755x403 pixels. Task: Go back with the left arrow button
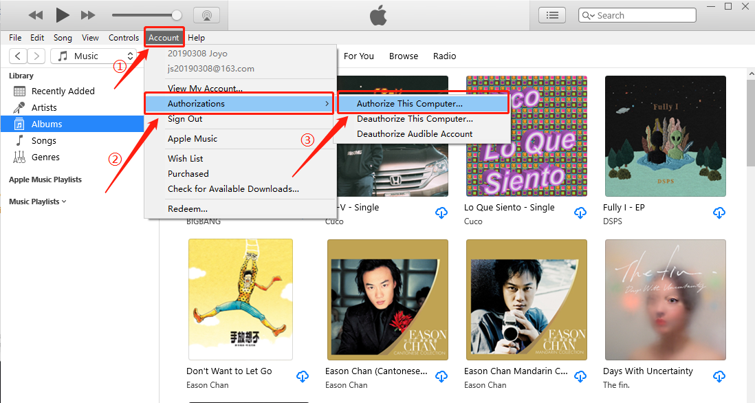tap(18, 56)
